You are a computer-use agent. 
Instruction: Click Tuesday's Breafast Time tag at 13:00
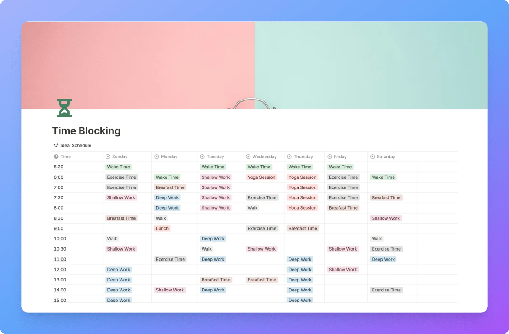(x=216, y=279)
